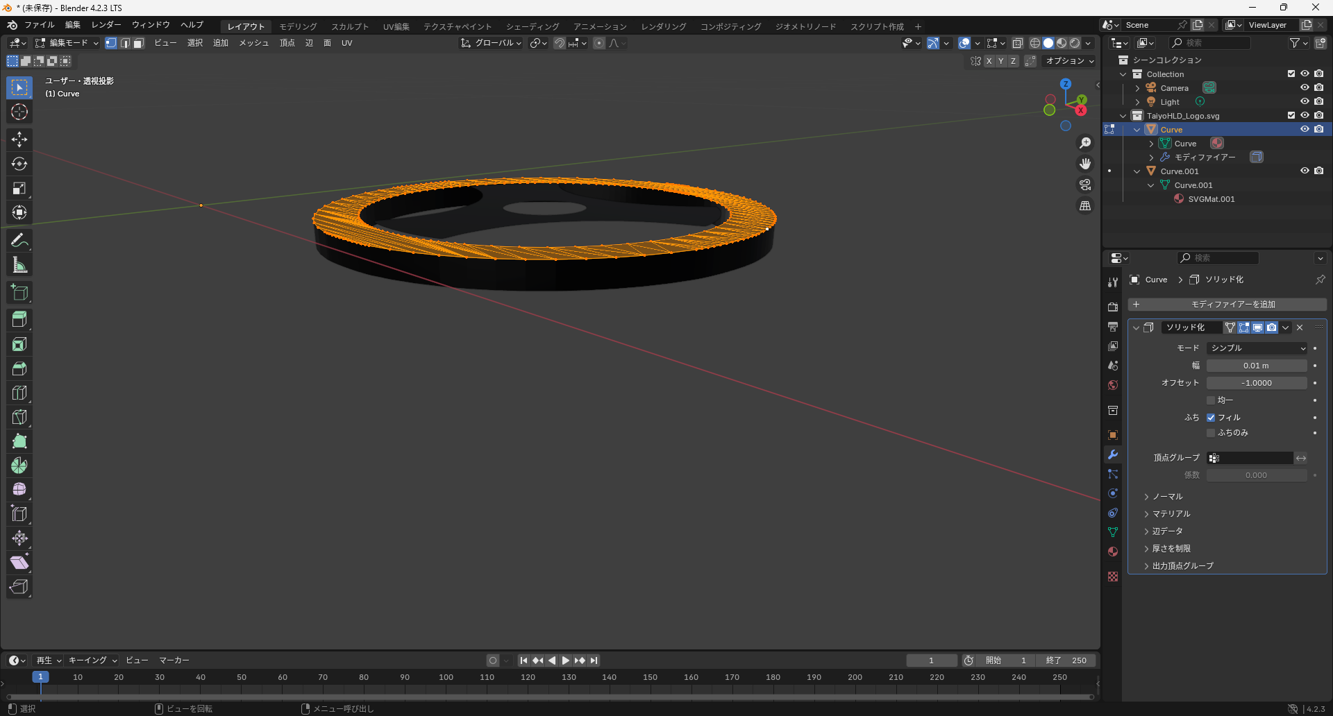Screen dimensions: 1333x716
Task: Click the 頂点グループ input field
Action: pyautogui.click(x=1250, y=458)
